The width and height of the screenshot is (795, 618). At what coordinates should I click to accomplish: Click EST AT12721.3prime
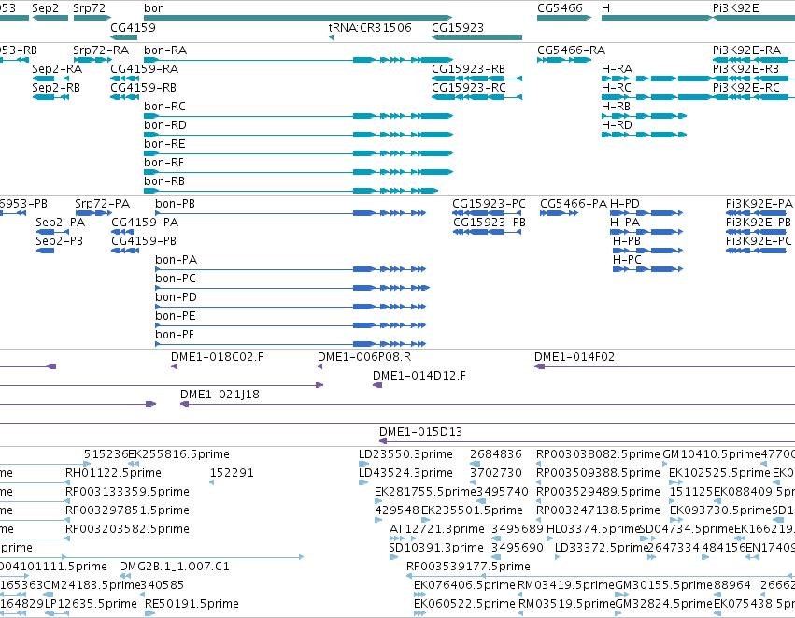point(403,539)
